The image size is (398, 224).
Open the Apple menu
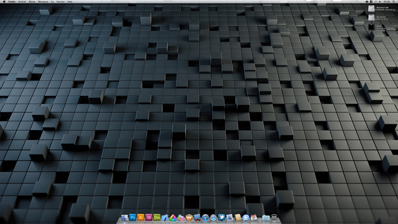click(x=4, y=1)
